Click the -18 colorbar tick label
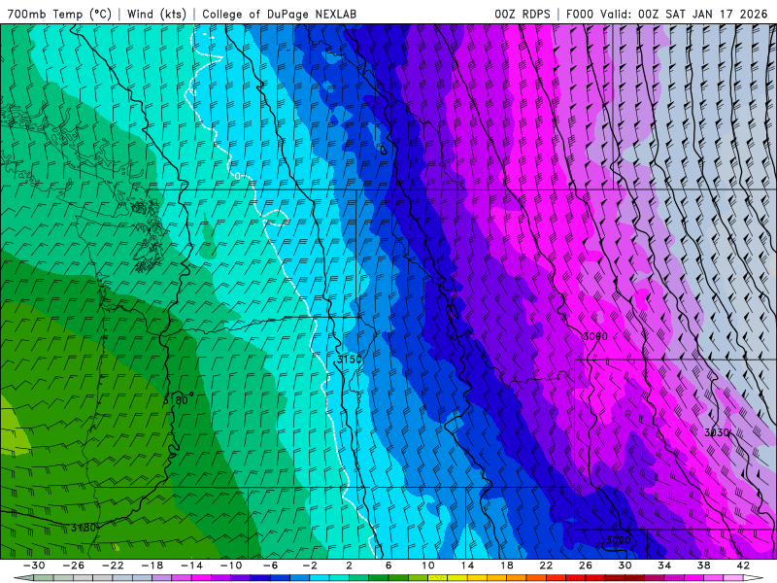 [152, 566]
